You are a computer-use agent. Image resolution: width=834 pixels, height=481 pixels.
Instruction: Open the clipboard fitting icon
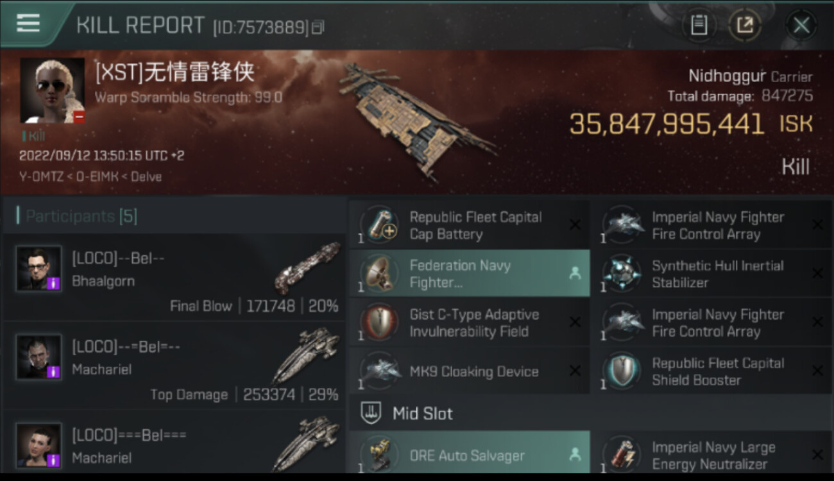(699, 26)
